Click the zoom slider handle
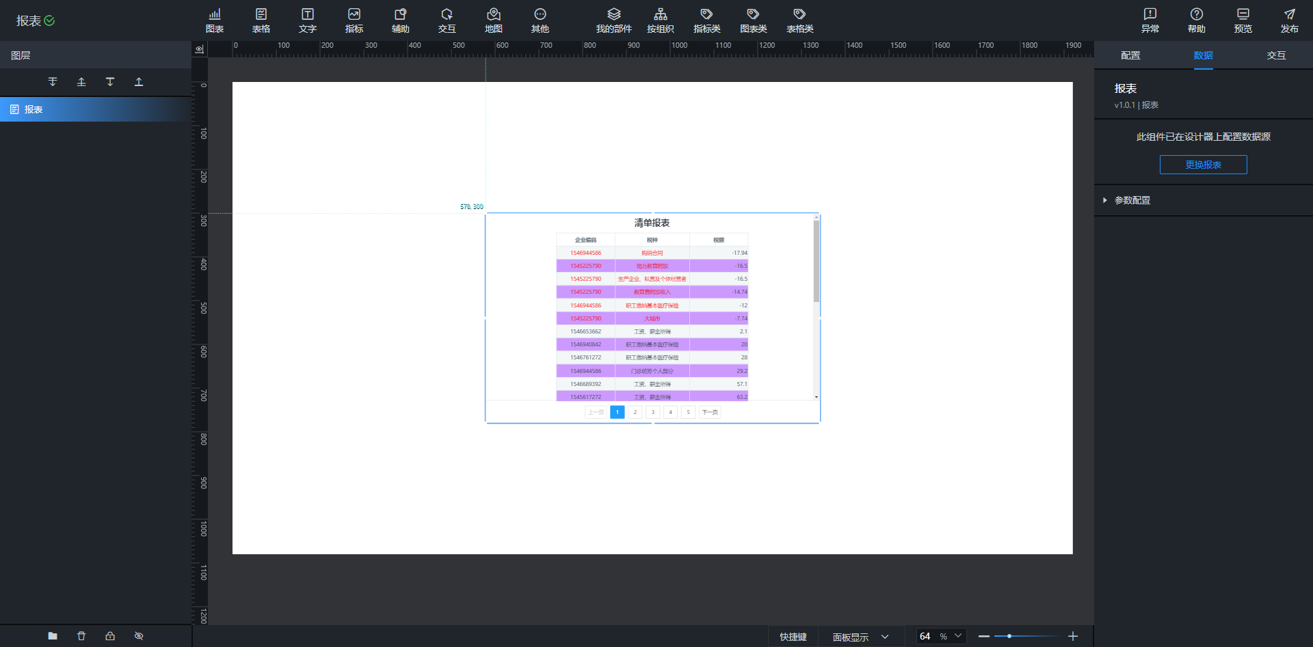This screenshot has height=647, width=1313. pyautogui.click(x=1009, y=636)
